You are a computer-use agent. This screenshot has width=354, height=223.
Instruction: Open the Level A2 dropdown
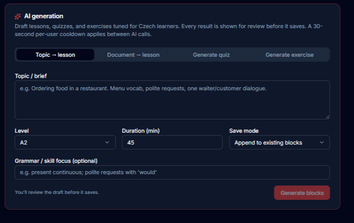(65, 143)
